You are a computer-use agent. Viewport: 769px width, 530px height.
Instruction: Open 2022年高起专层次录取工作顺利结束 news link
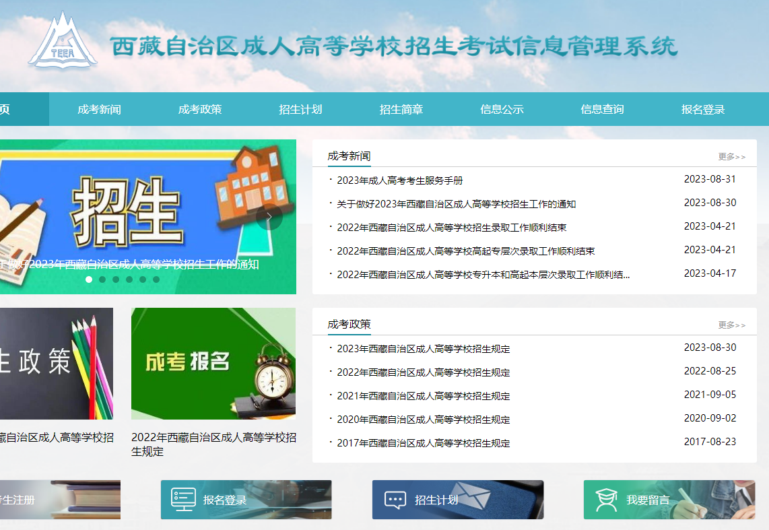[465, 251]
